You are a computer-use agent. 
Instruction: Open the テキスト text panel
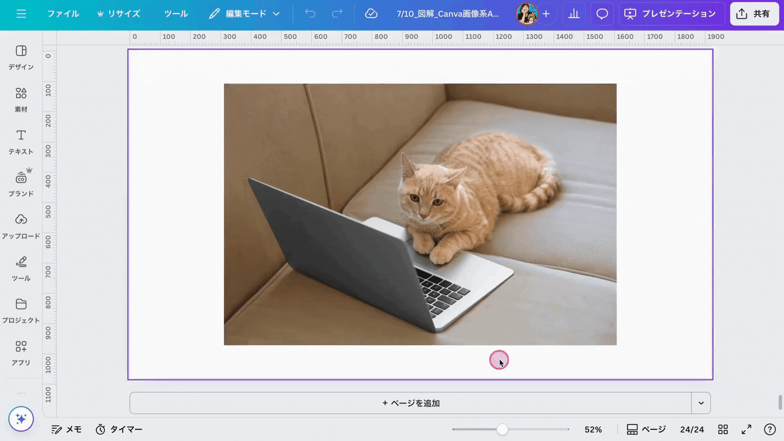tap(21, 142)
